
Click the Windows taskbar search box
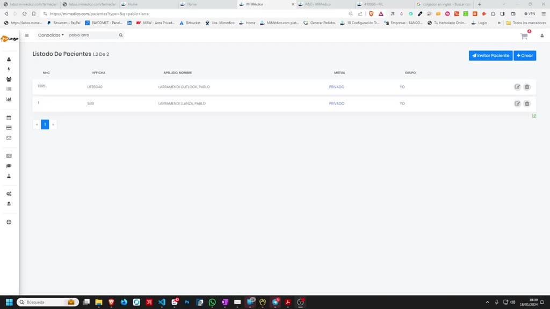point(48,302)
